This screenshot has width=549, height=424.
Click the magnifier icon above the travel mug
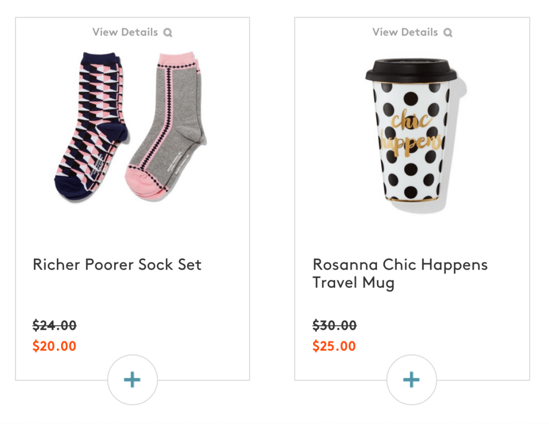point(448,33)
